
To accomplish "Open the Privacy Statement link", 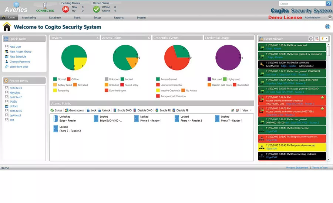I will 297,168.
